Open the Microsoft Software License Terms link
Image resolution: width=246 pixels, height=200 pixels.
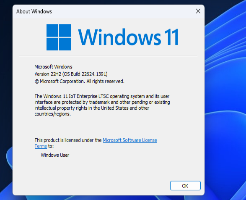point(130,140)
